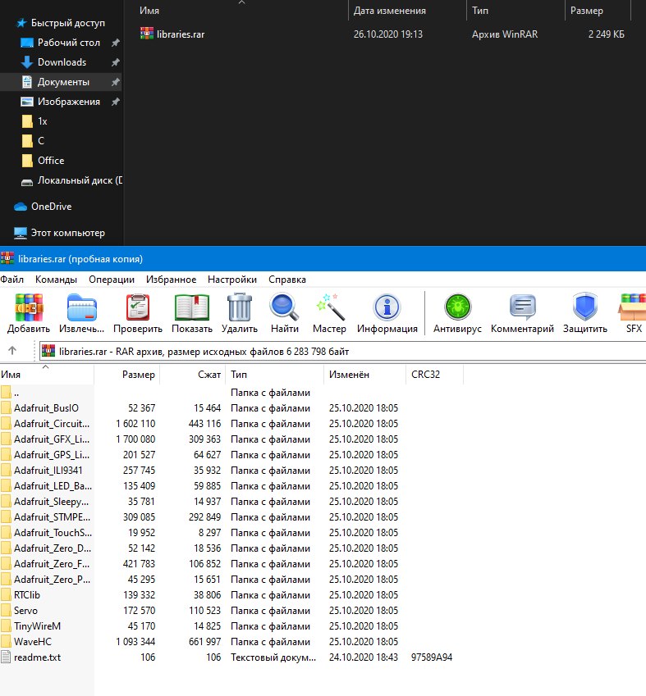
Task: Select the Adafruit_STMPE... folder row
Action: click(231, 517)
